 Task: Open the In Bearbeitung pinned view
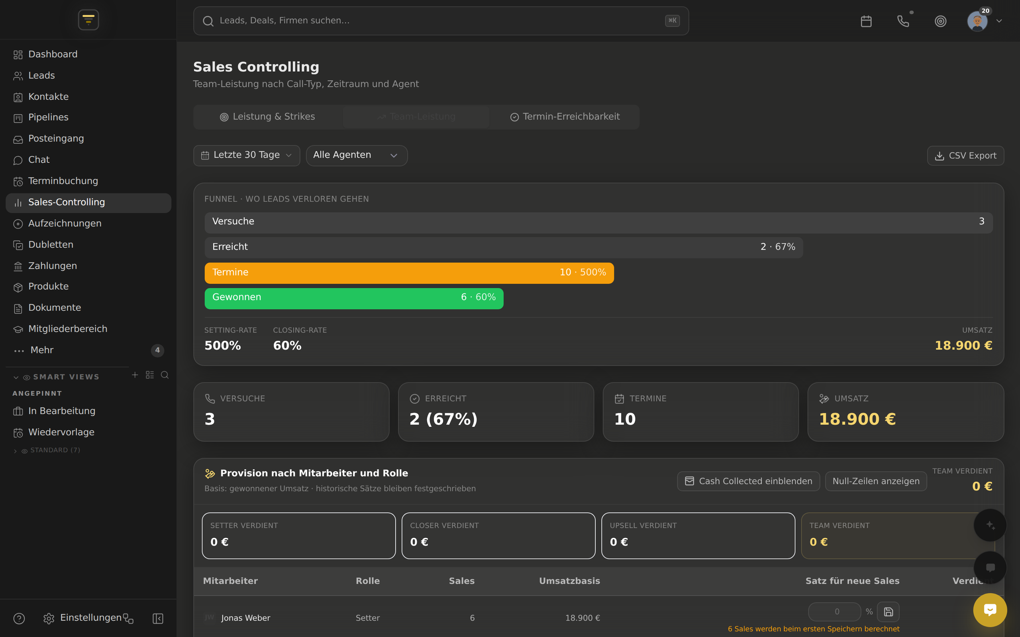[x=88, y=411]
